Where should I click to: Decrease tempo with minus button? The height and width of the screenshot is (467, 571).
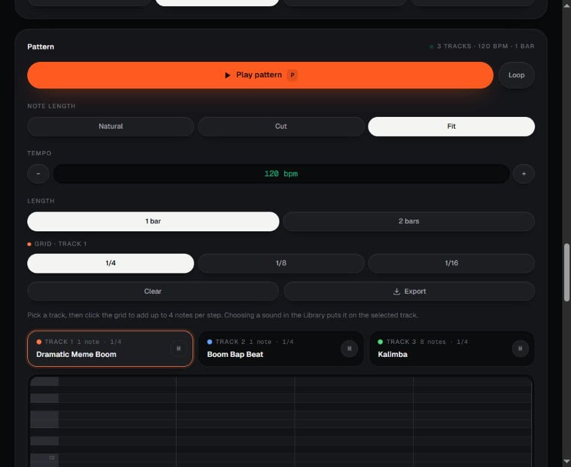[x=38, y=174]
